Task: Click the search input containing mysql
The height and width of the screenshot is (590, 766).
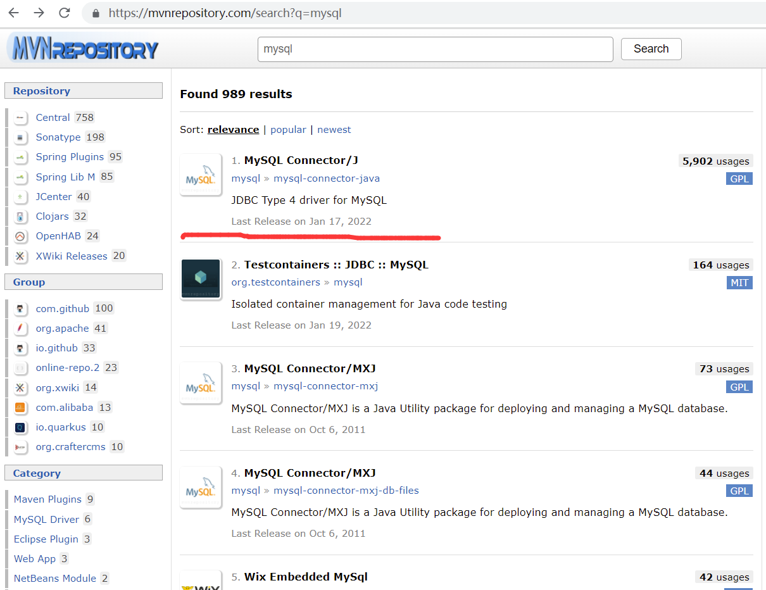Action: 436,49
